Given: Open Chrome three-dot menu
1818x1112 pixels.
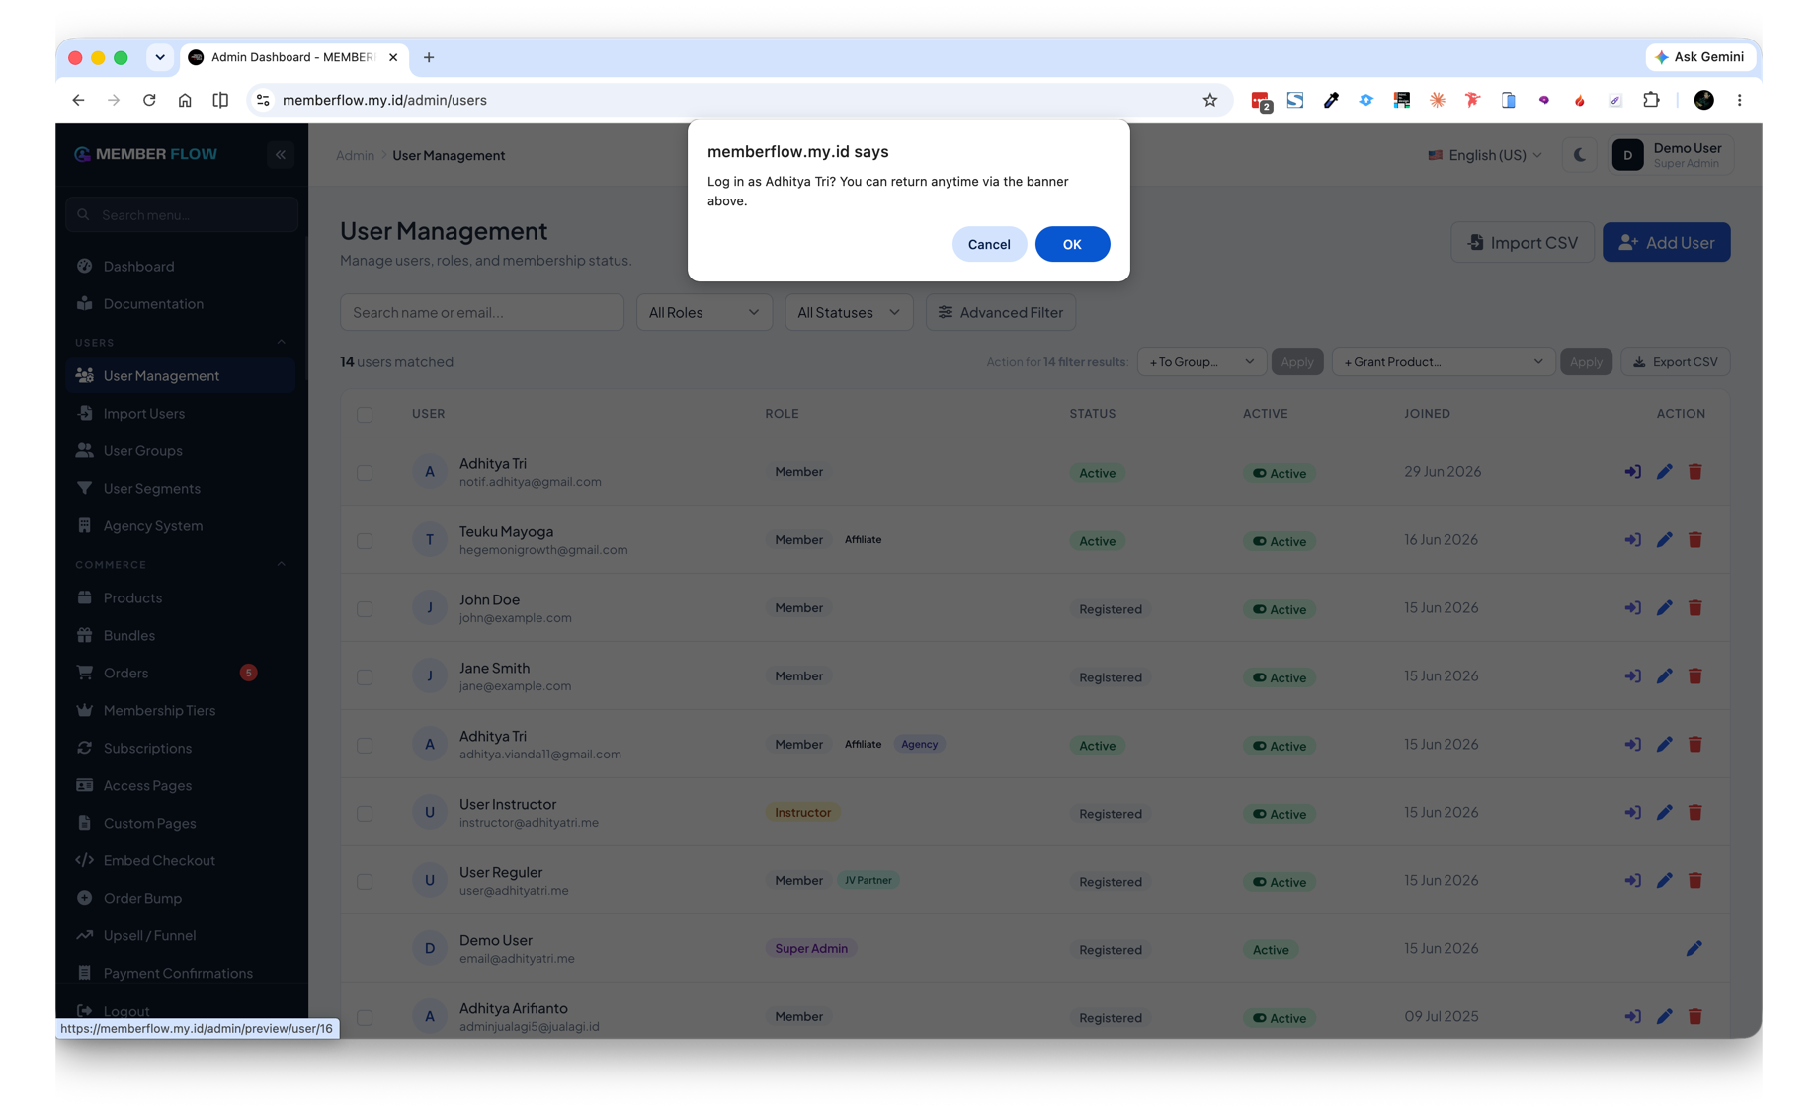Looking at the screenshot, I should coord(1740,100).
